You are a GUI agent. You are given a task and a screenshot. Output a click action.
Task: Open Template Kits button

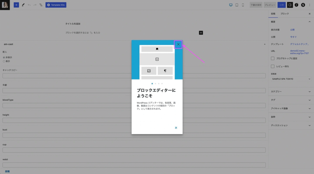tap(56, 5)
